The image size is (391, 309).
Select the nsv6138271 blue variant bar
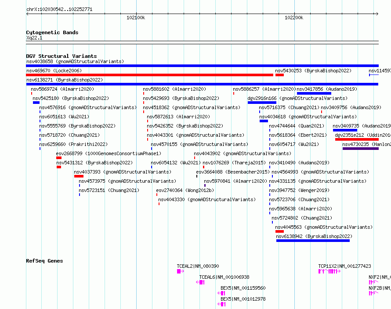(202, 84)
